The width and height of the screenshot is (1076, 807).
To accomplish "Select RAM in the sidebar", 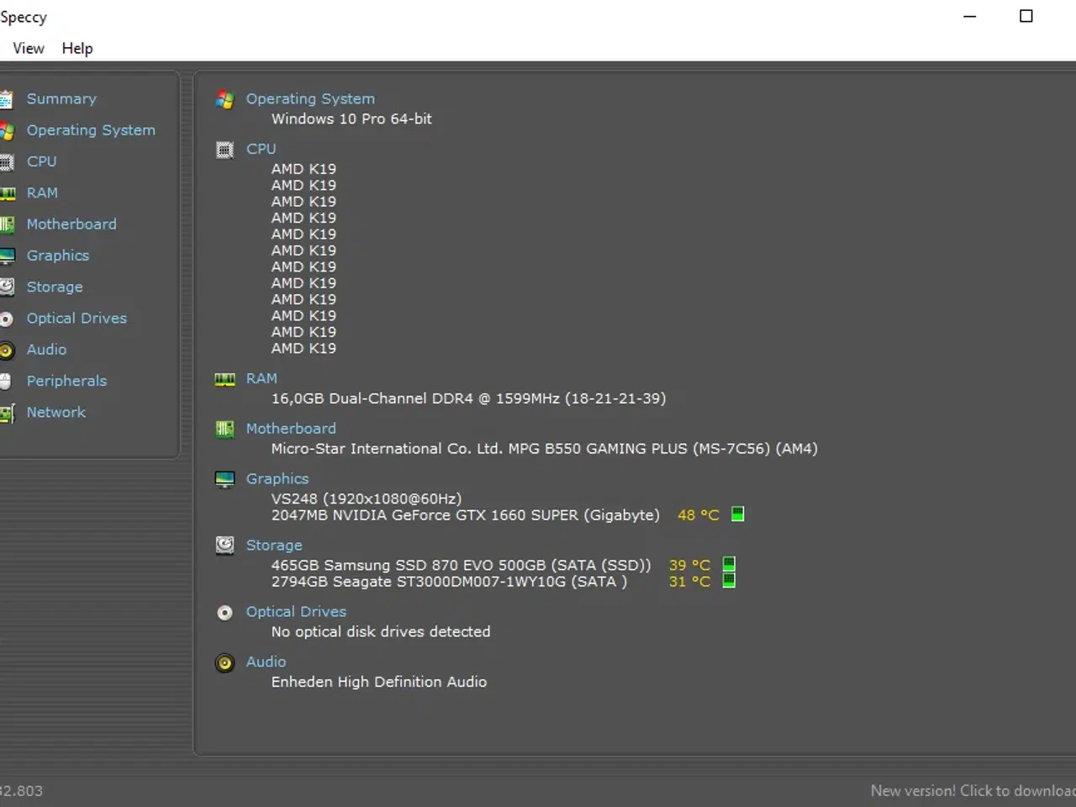I will click(x=42, y=193).
